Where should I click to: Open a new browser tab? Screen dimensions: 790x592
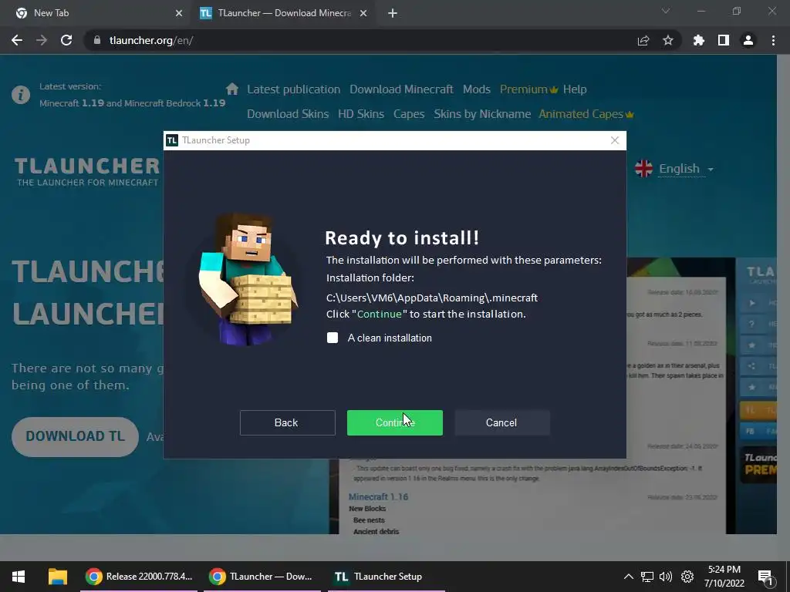[393, 13]
